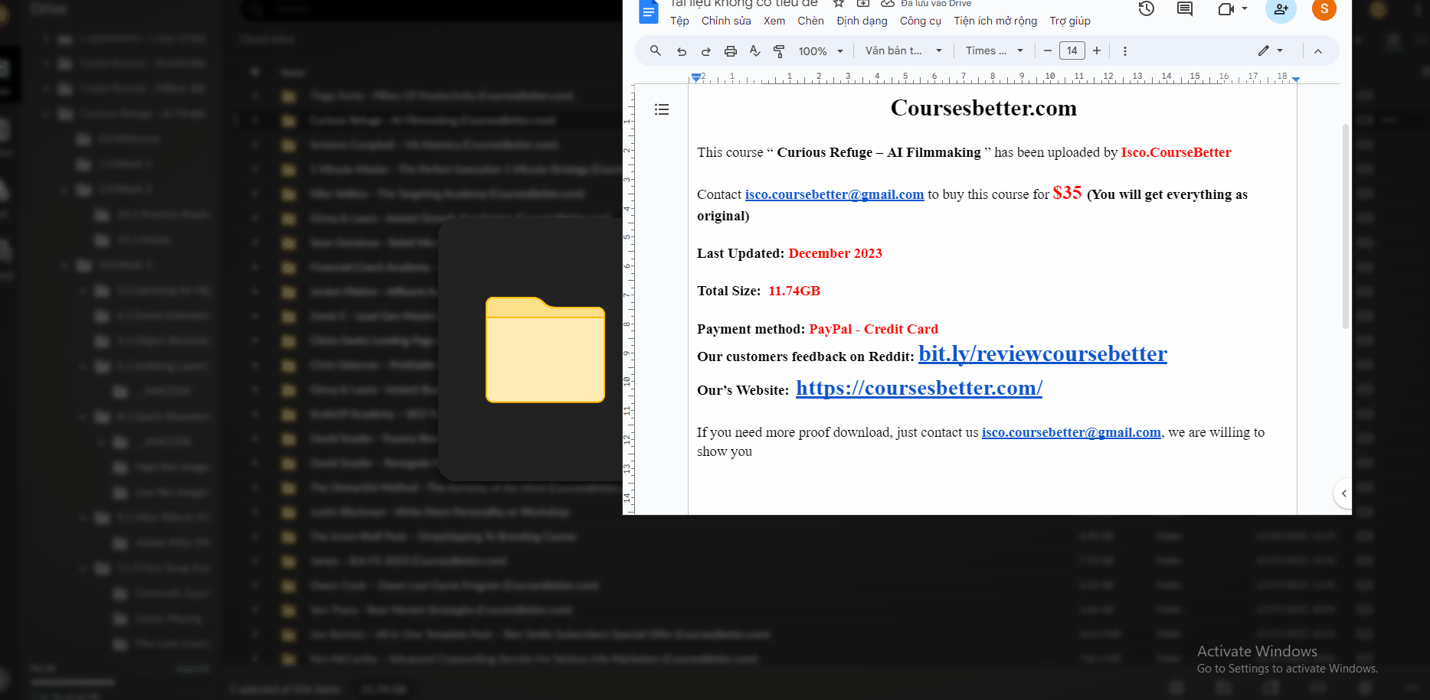
Task: Run spelling and grammar check icon
Action: 755,50
